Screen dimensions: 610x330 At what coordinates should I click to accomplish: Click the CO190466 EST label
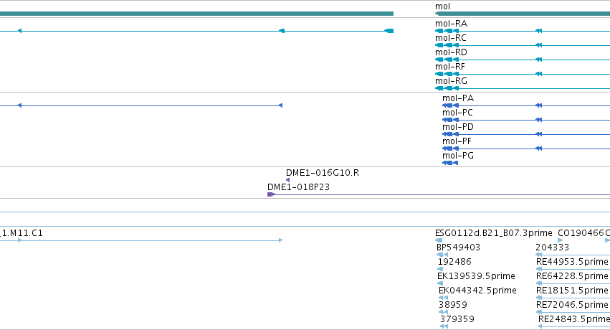coord(581,233)
